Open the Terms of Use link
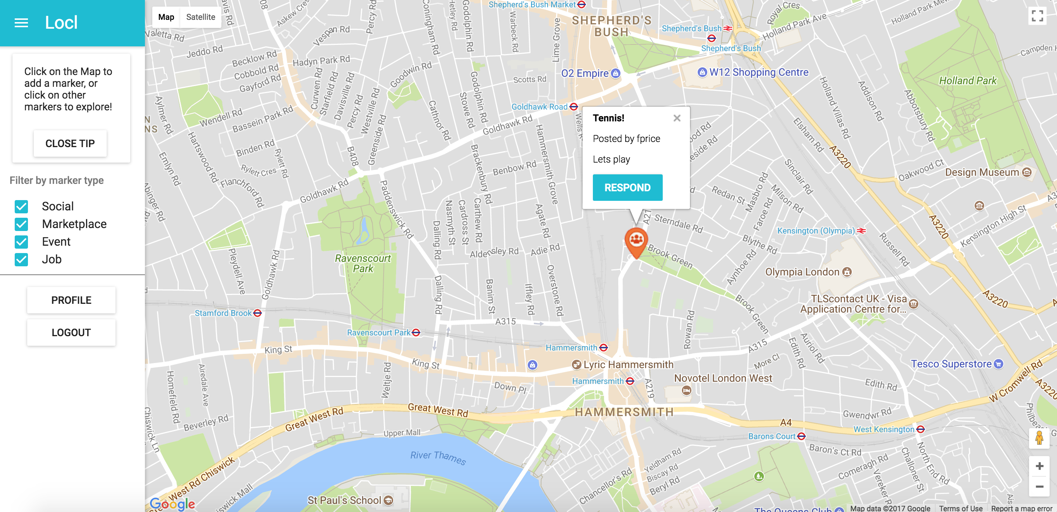This screenshot has height=512, width=1057. click(961, 508)
